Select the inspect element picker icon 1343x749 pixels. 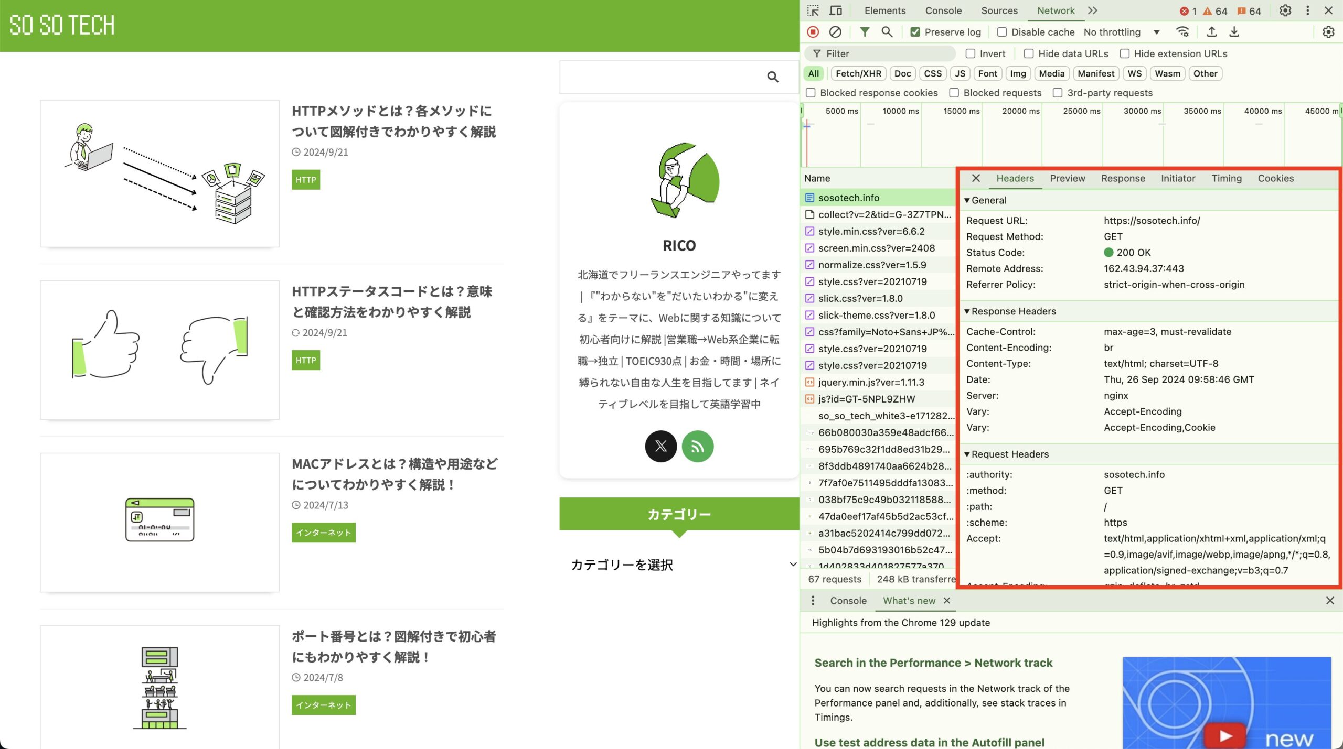(x=813, y=10)
